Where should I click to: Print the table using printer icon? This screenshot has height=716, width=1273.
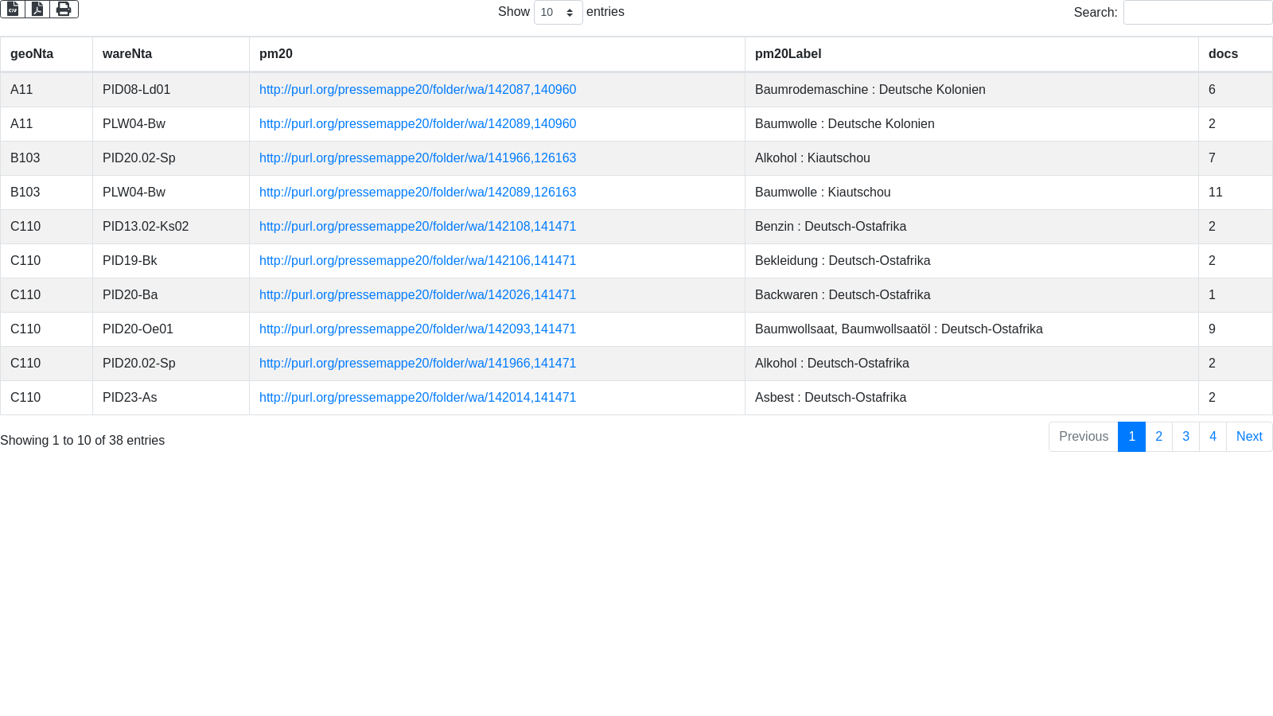(64, 9)
